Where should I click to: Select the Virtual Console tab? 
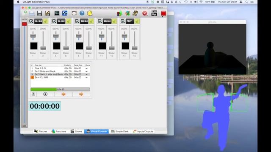coord(97,131)
